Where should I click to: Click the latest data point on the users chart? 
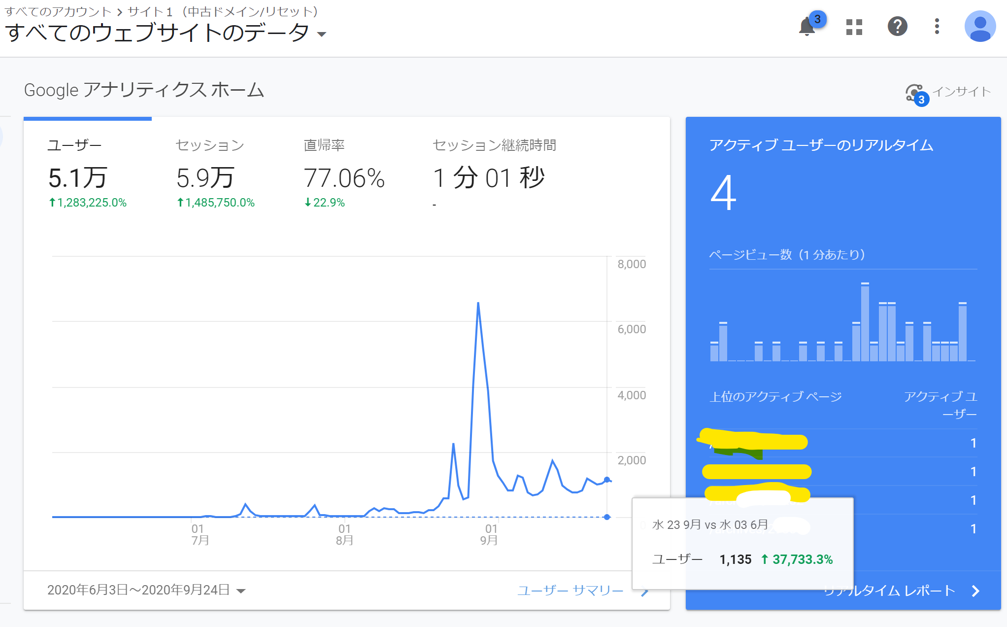[607, 479]
